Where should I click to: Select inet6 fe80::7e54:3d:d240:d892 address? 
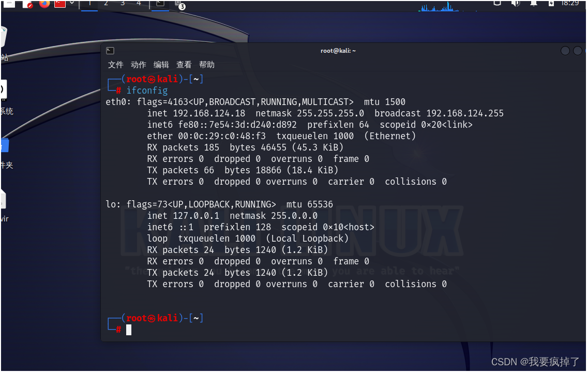tap(222, 124)
